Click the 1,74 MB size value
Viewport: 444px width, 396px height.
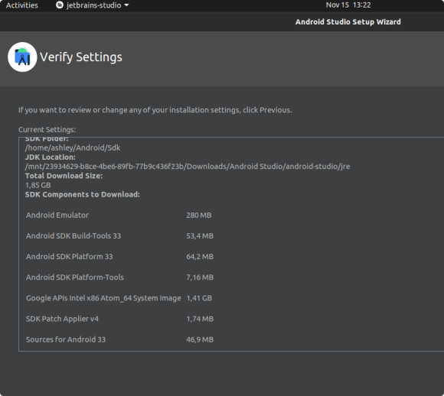tap(200, 319)
